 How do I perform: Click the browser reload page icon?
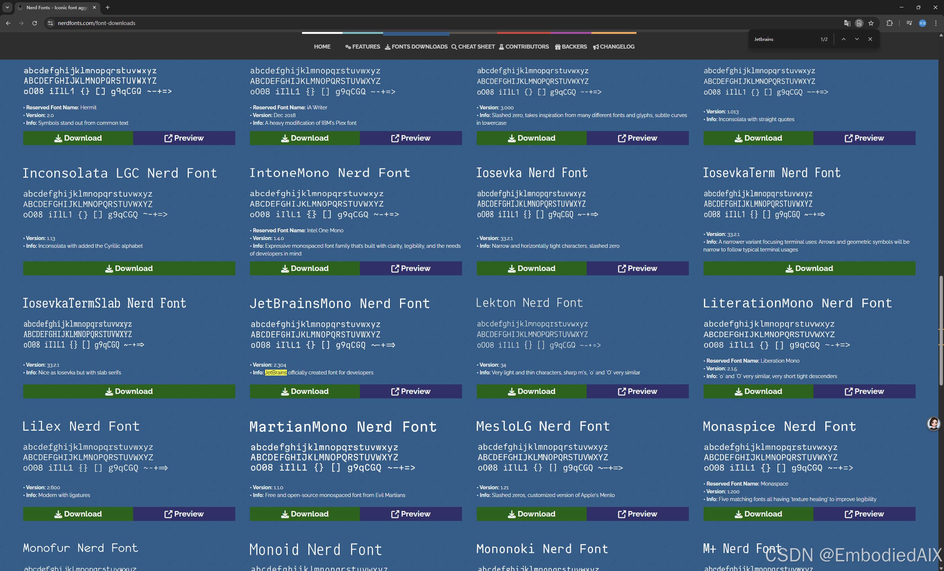(35, 23)
